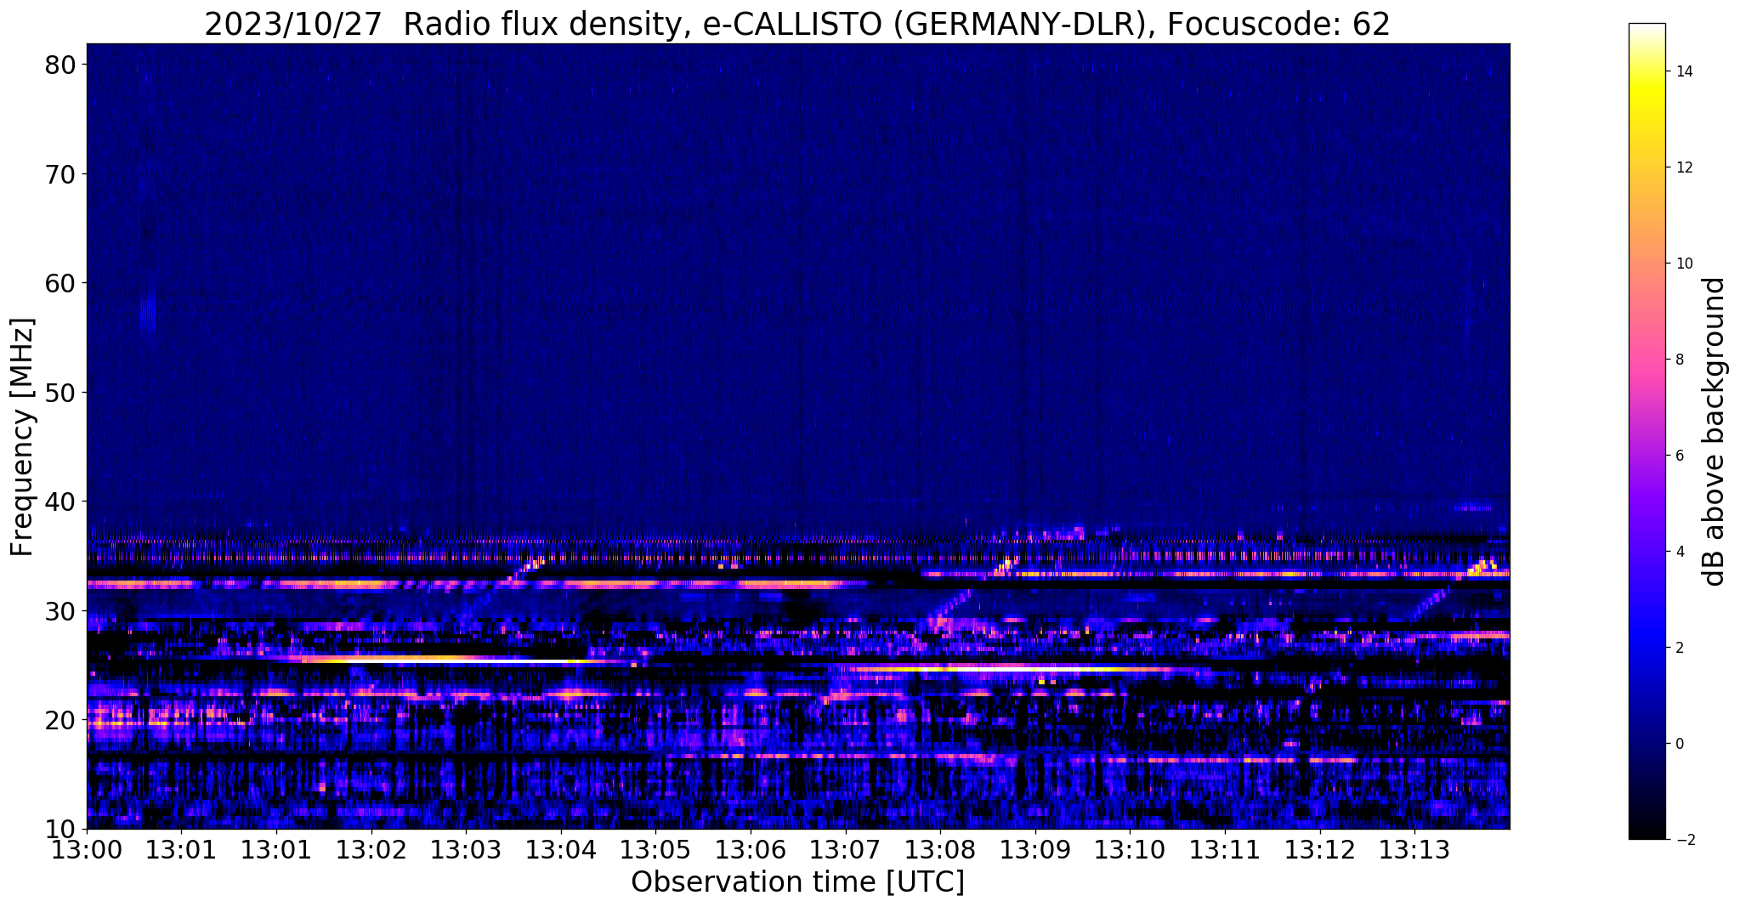Click the 6 tick on the colorbar
The width and height of the screenshot is (1740, 907).
[x=1679, y=456]
